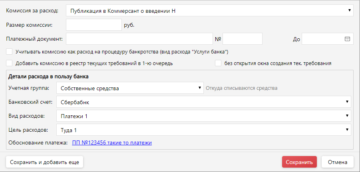
Task: Open the Вид расходов dropdown list
Action: point(204,116)
